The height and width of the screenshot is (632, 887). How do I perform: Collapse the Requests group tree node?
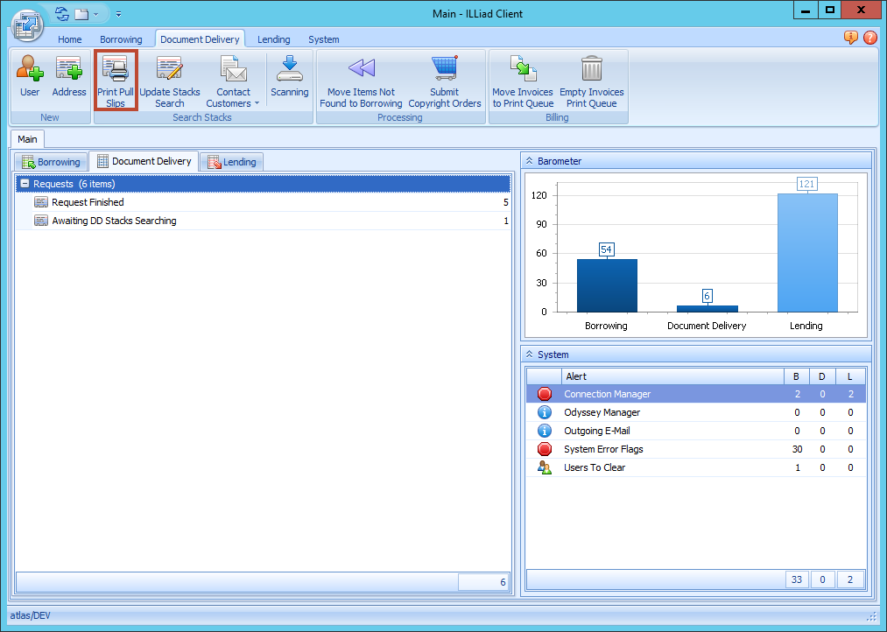tap(25, 184)
